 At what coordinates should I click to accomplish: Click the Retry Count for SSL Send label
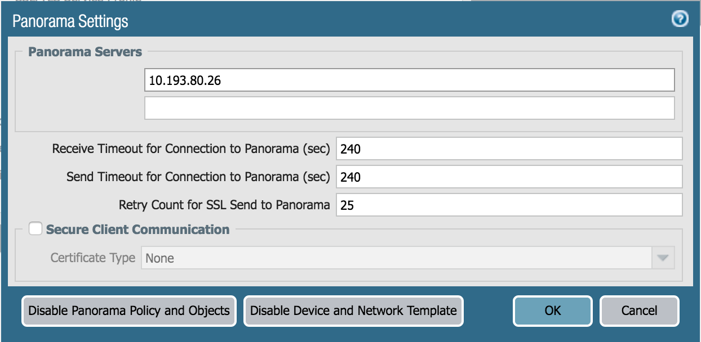tap(224, 205)
